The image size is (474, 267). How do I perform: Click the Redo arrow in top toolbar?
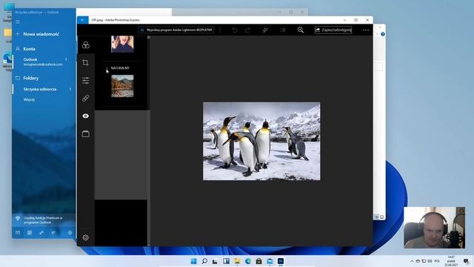247,30
